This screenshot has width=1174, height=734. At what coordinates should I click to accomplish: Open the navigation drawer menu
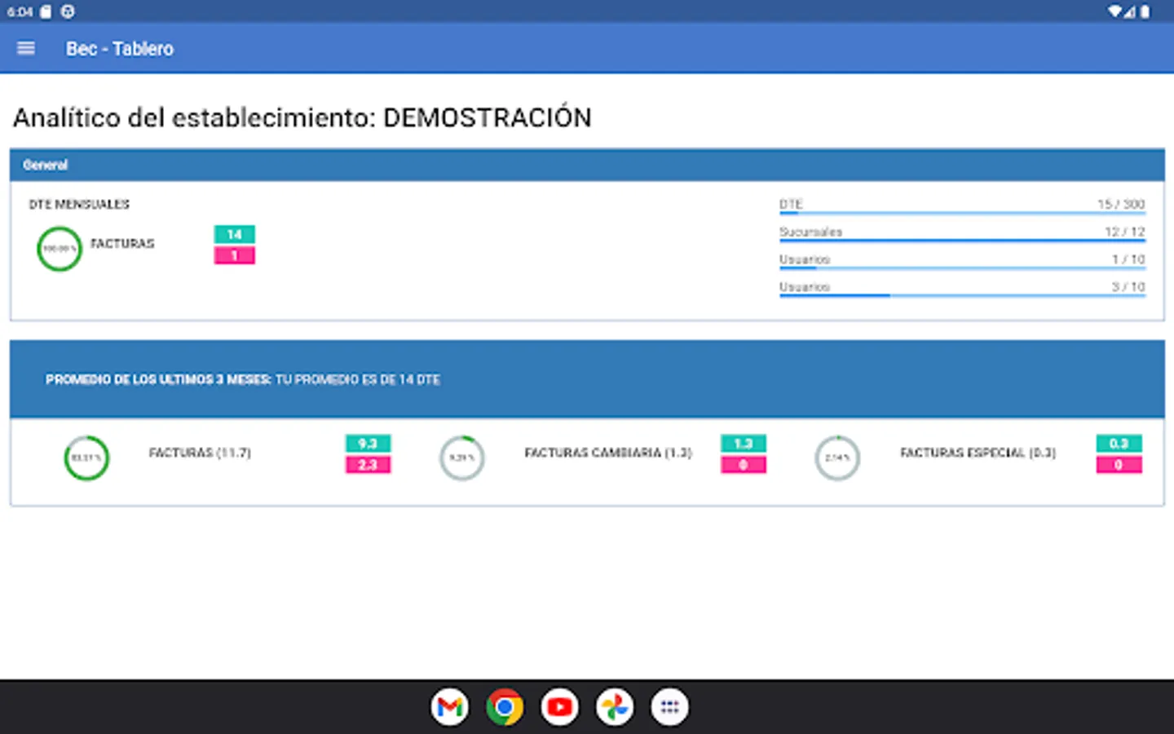click(x=25, y=48)
